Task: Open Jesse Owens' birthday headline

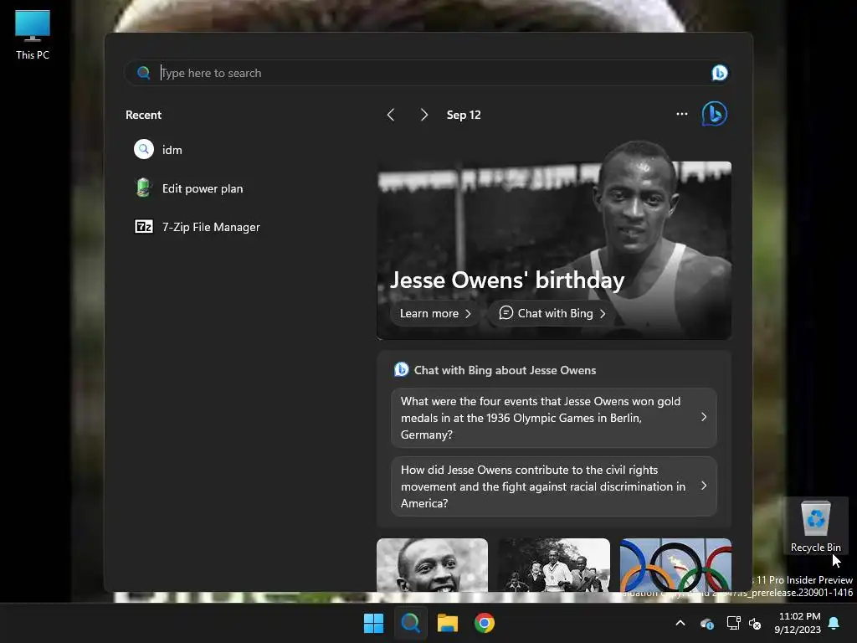Action: (506, 280)
